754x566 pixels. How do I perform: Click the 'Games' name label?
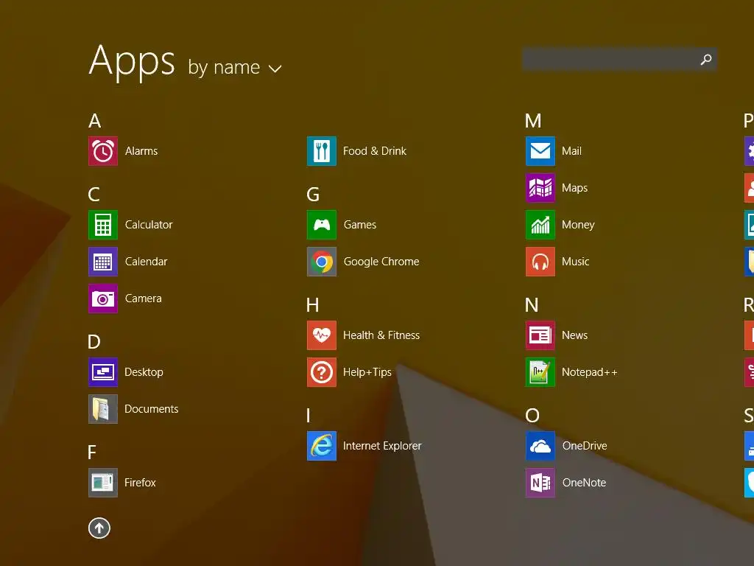click(360, 225)
